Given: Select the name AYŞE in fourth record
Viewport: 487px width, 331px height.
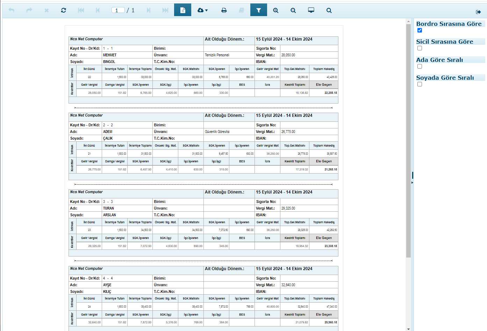Looking at the screenshot, I should click(x=107, y=285).
